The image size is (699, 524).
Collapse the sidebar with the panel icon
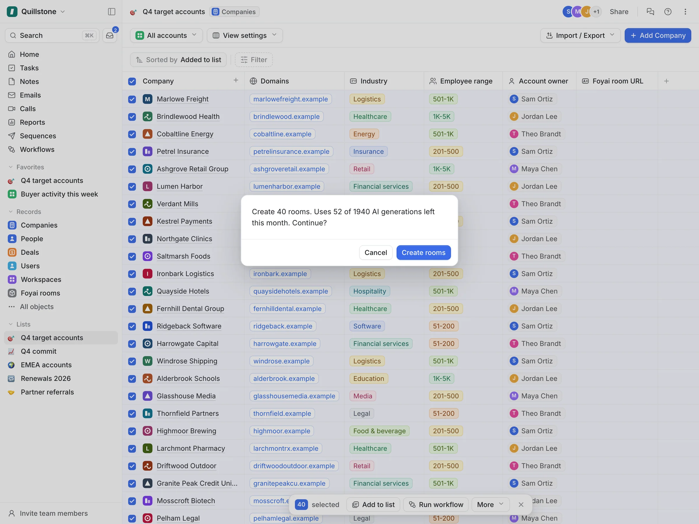point(112,12)
